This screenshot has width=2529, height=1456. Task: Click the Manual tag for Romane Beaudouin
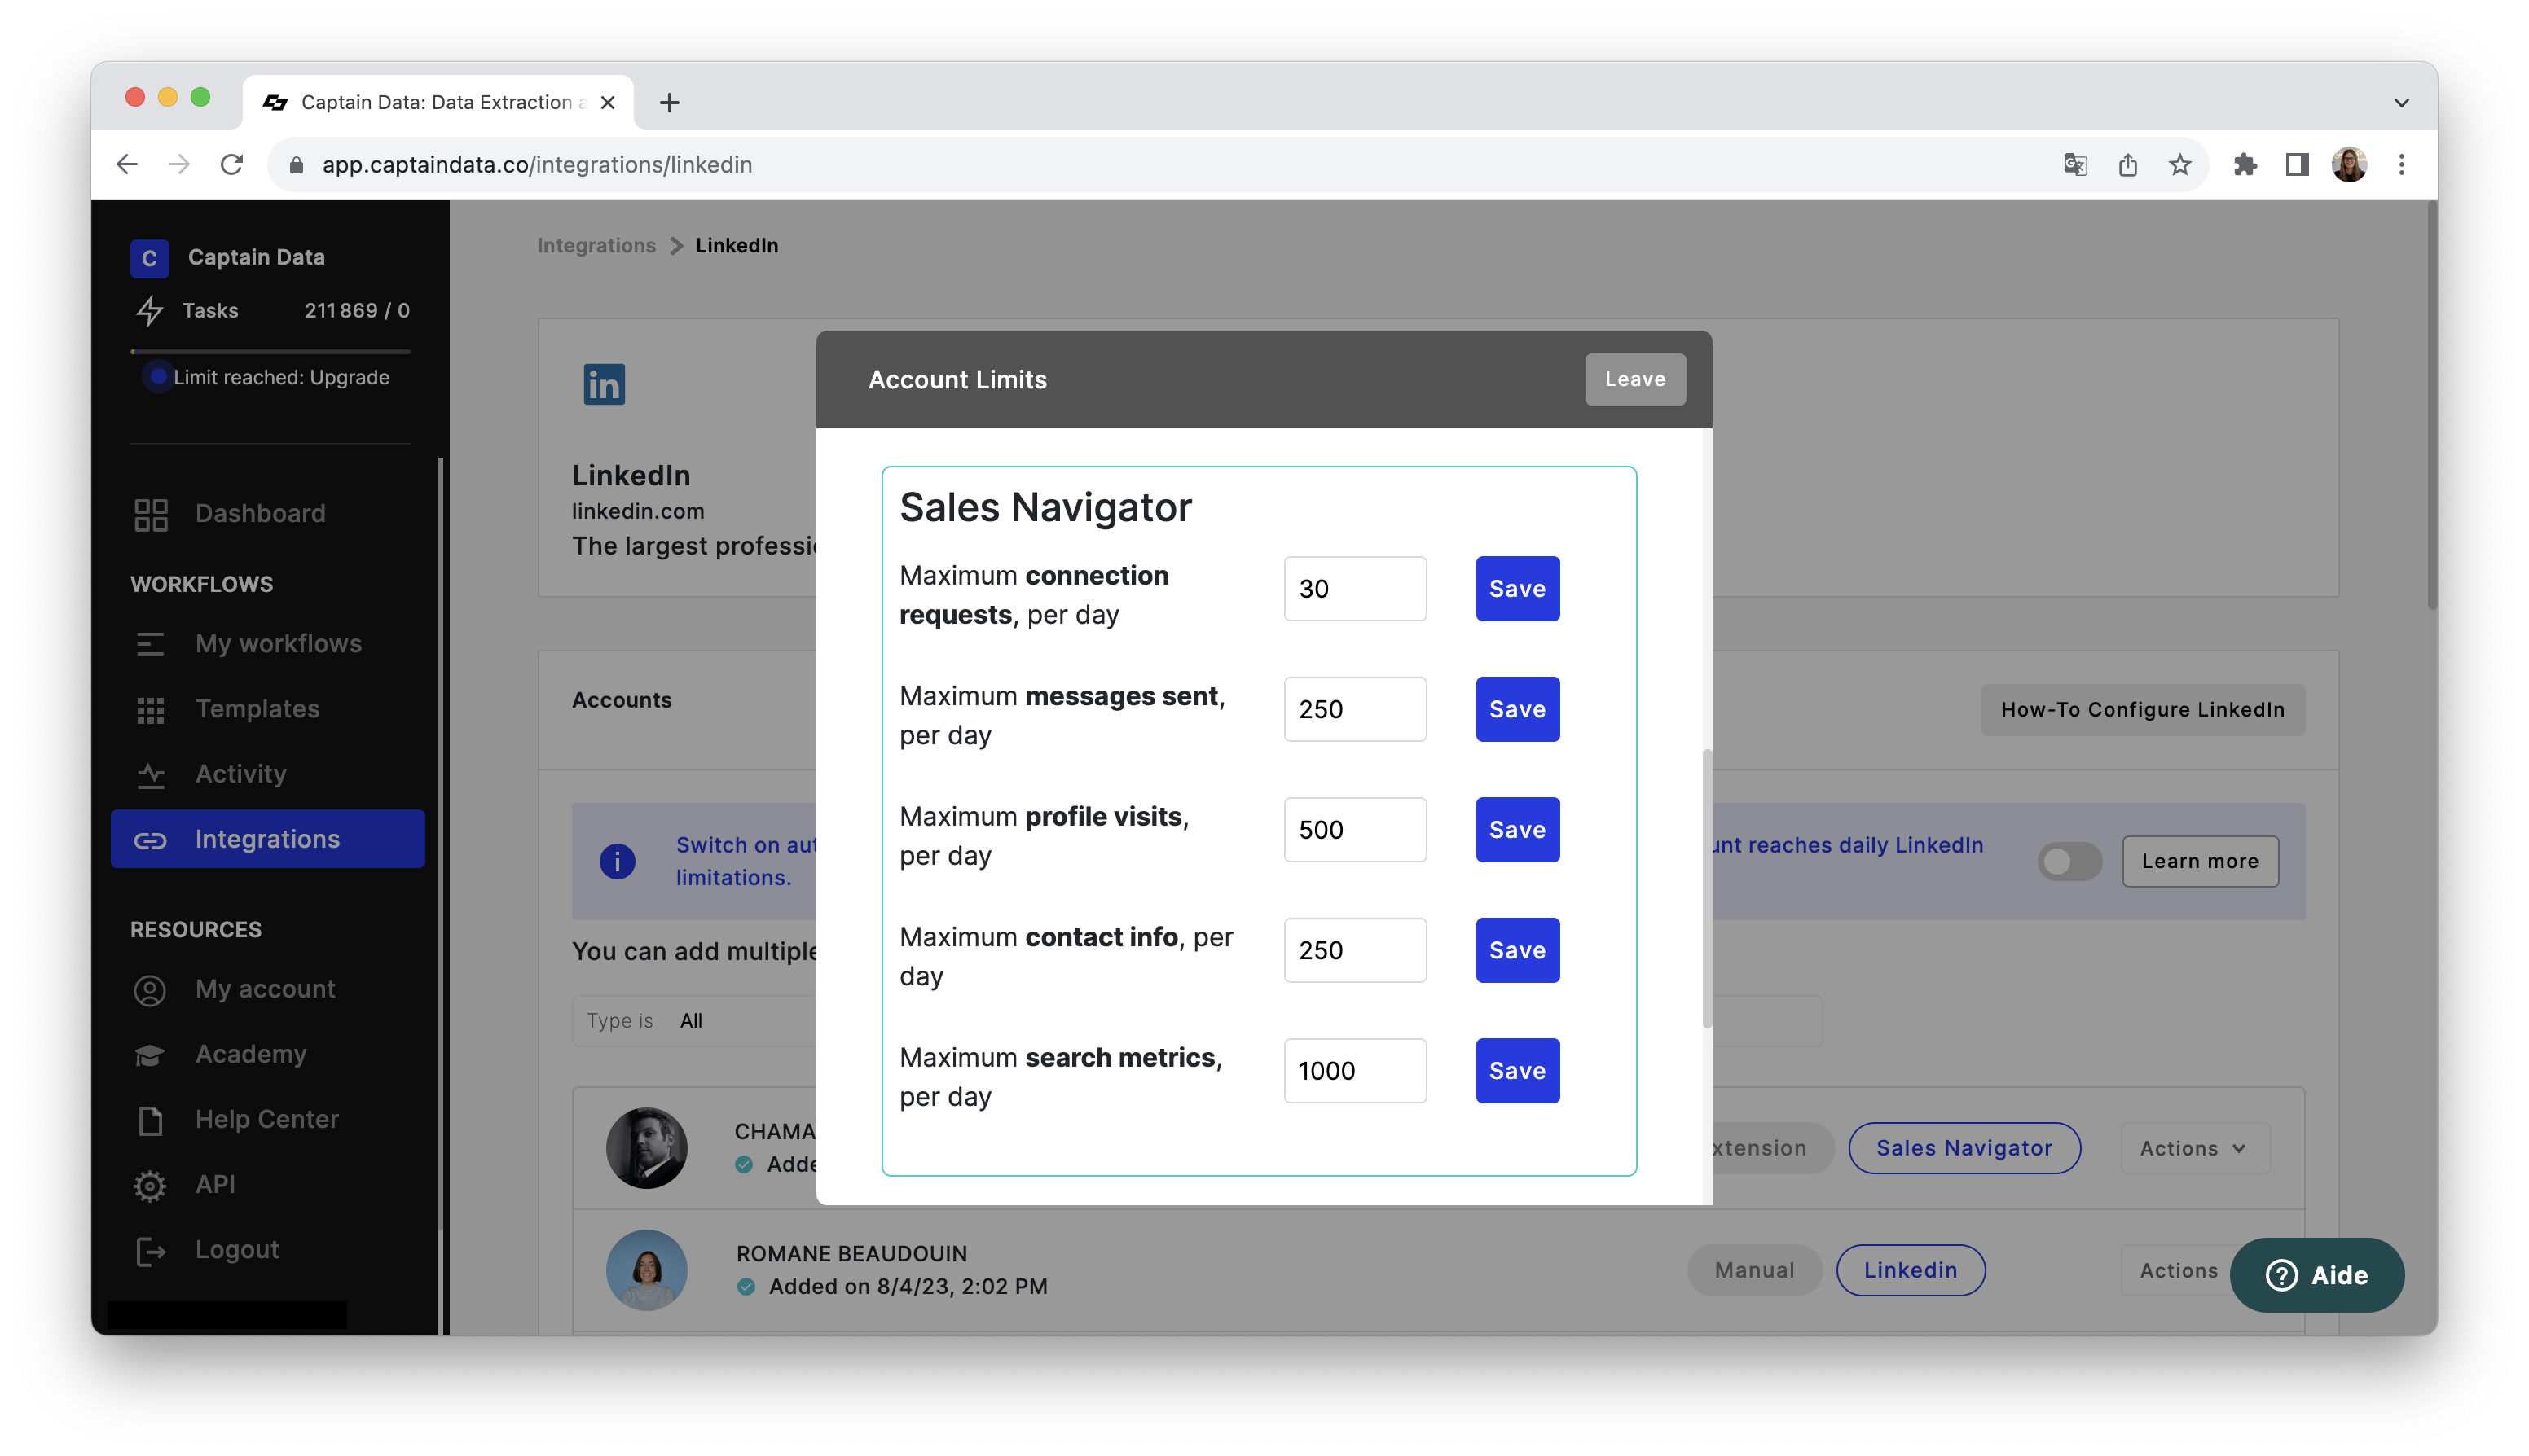[x=1755, y=1269]
